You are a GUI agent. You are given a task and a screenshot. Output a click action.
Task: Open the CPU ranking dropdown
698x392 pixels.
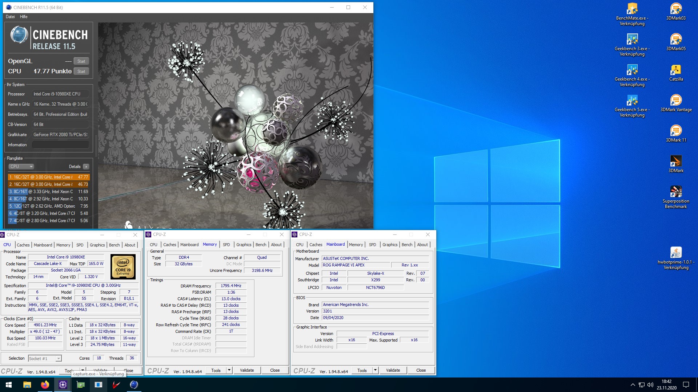[x=21, y=167]
